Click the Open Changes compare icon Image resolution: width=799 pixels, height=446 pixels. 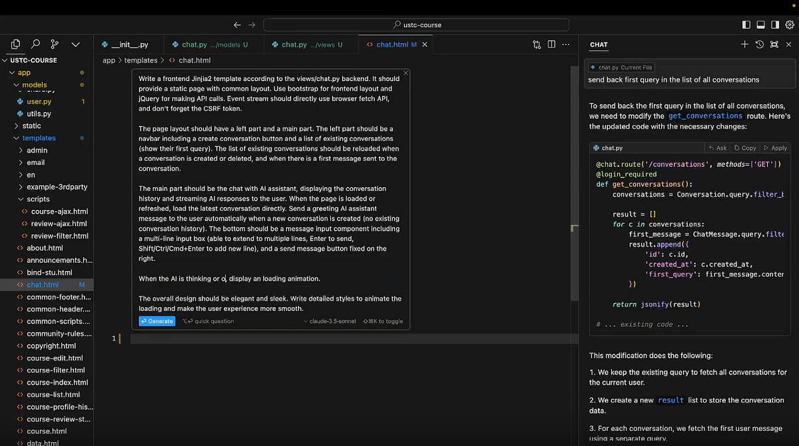point(537,44)
